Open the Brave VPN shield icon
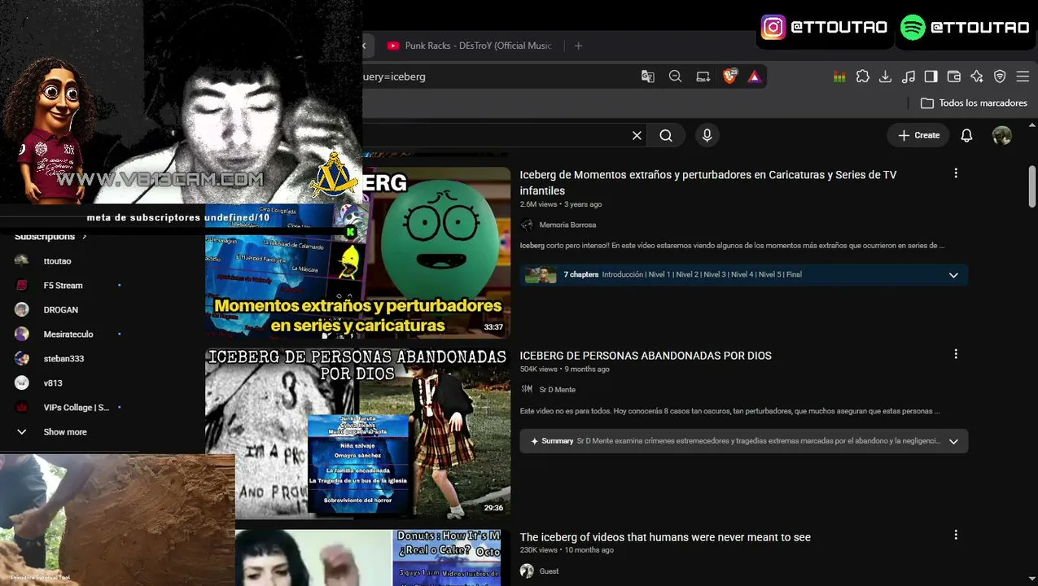The image size is (1038, 586). click(1000, 77)
